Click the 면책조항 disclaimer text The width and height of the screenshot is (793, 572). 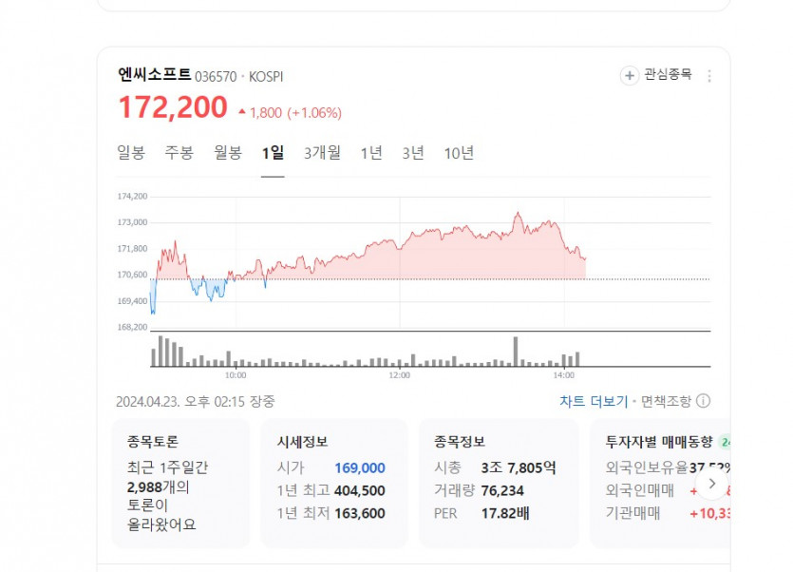[x=666, y=402]
